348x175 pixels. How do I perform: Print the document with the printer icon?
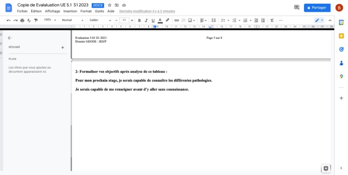(22, 20)
